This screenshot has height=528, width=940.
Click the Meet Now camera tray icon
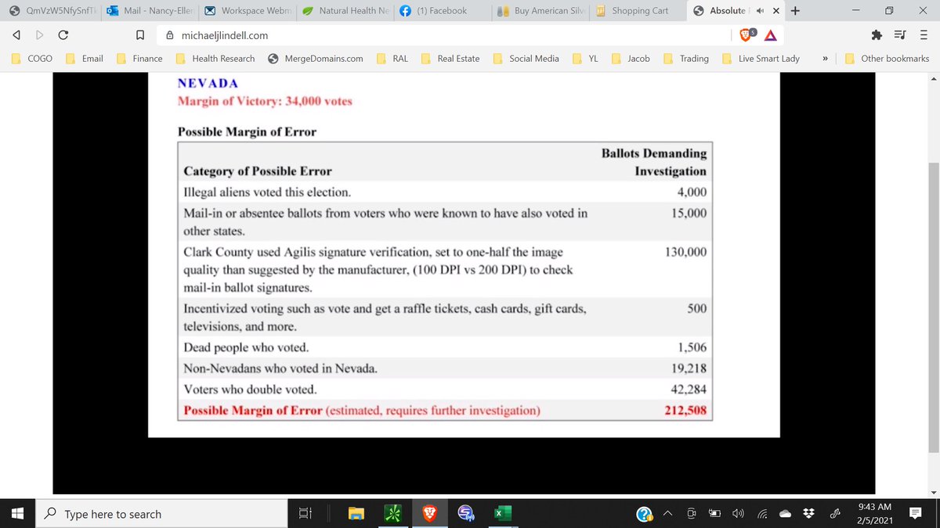tap(692, 514)
